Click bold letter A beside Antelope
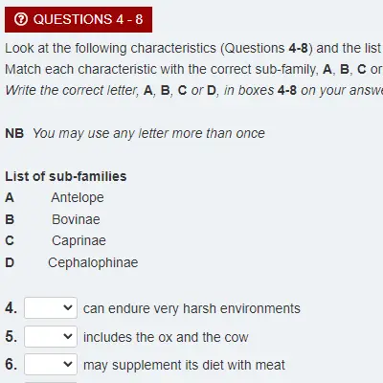 pyautogui.click(x=10, y=198)
